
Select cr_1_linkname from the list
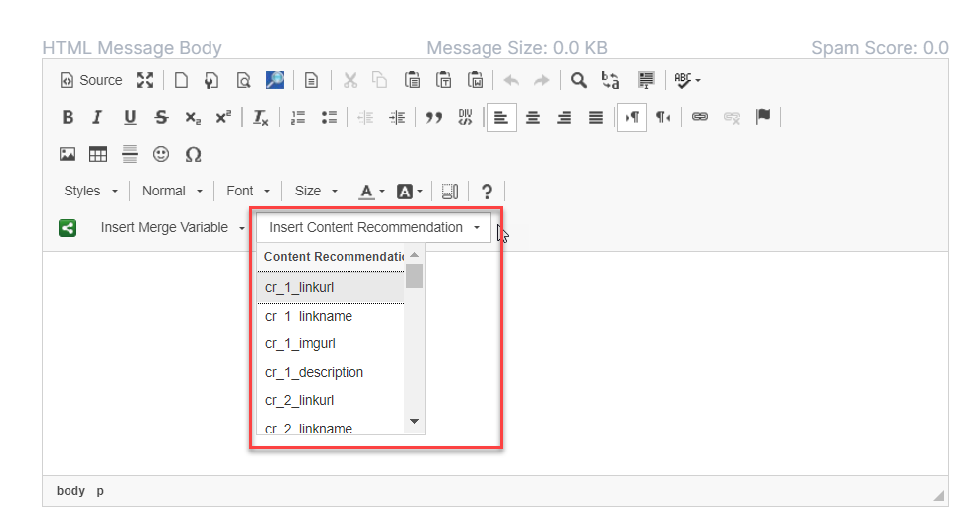(x=309, y=316)
